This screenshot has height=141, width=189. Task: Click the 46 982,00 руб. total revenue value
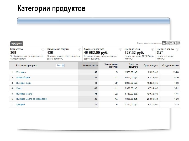tap(96, 53)
